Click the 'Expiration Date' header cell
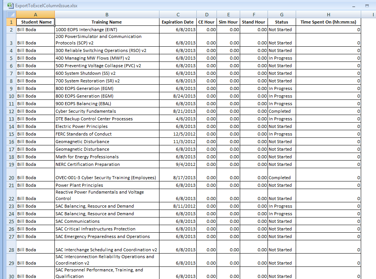 (178, 22)
